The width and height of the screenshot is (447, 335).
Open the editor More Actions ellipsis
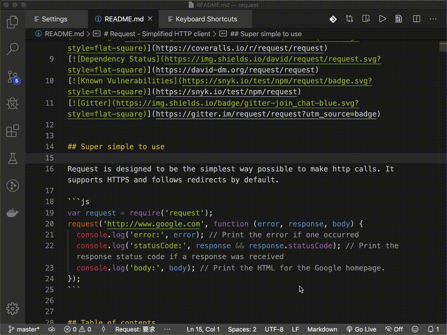(433, 19)
